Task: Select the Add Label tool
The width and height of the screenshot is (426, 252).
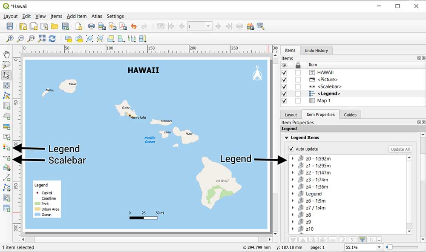Action: click(x=6, y=137)
